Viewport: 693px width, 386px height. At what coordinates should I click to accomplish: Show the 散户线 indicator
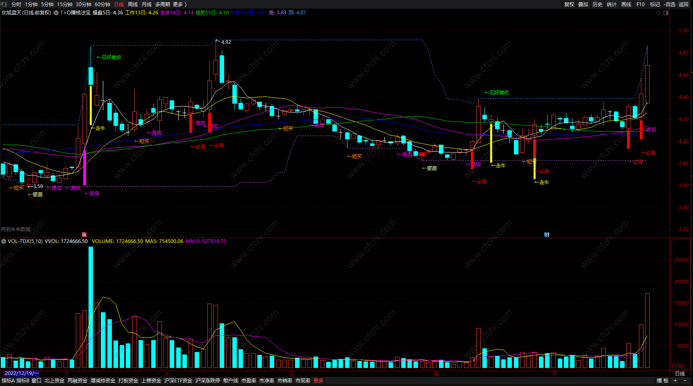[x=231, y=381]
